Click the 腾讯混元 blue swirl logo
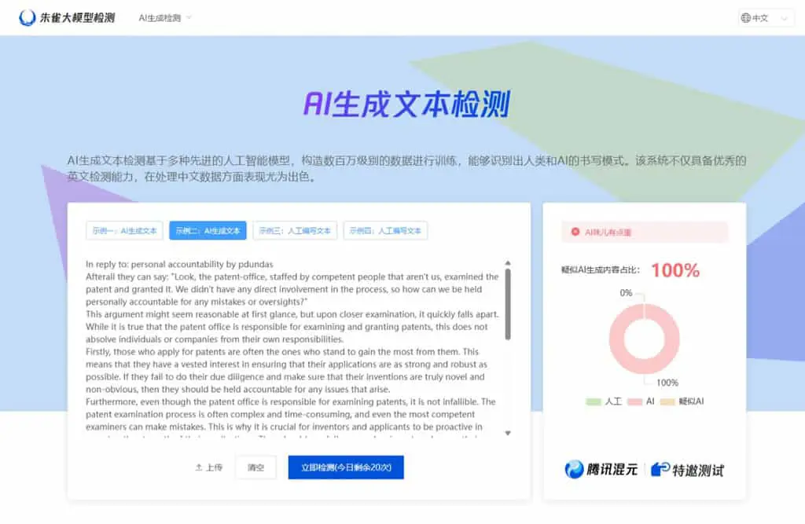 pyautogui.click(x=574, y=469)
